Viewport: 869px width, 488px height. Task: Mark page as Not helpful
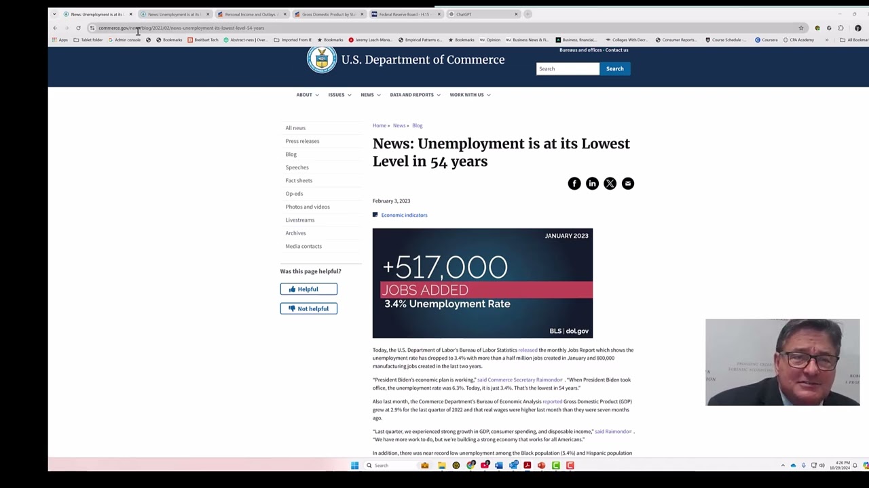coord(308,309)
